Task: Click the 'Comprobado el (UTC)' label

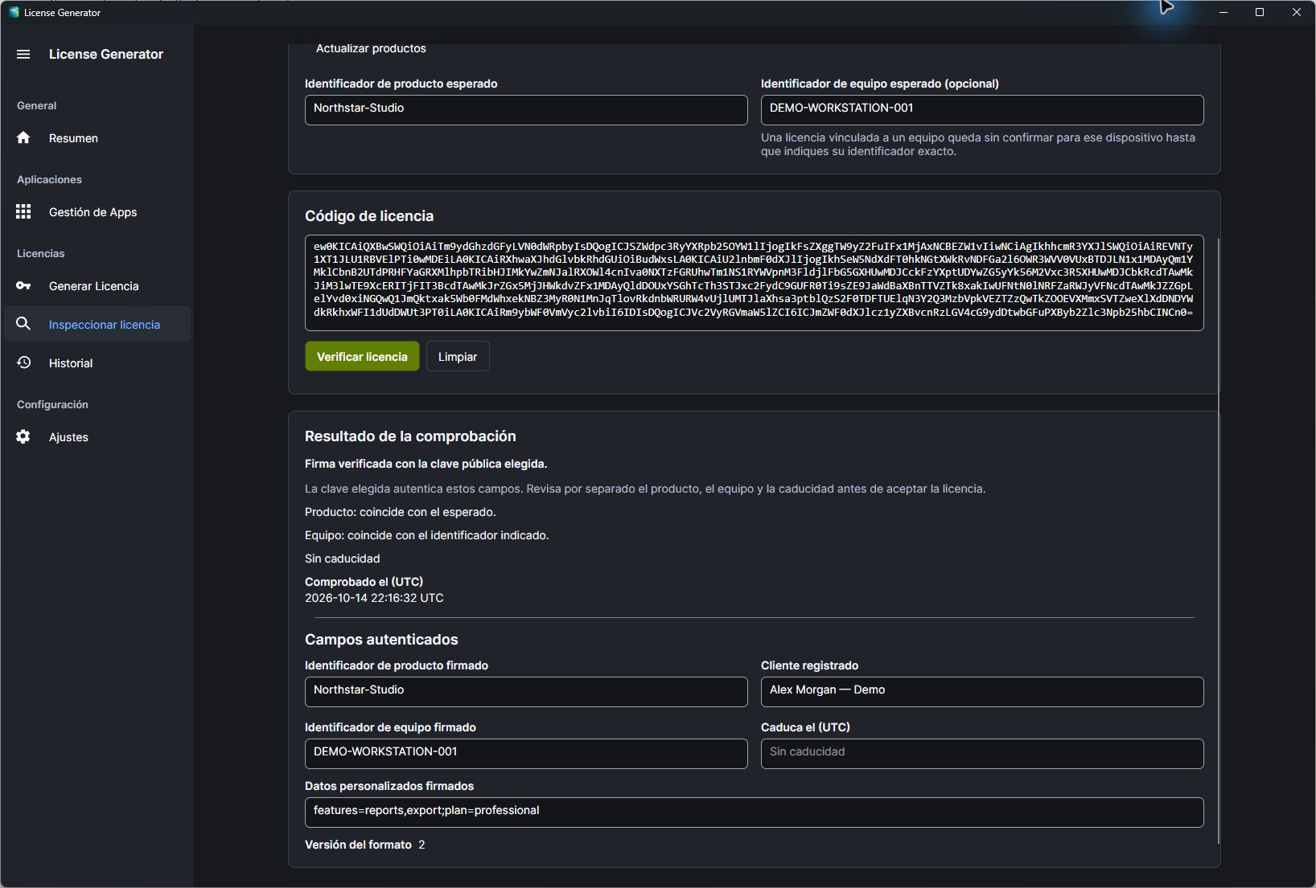Action: [x=364, y=582]
